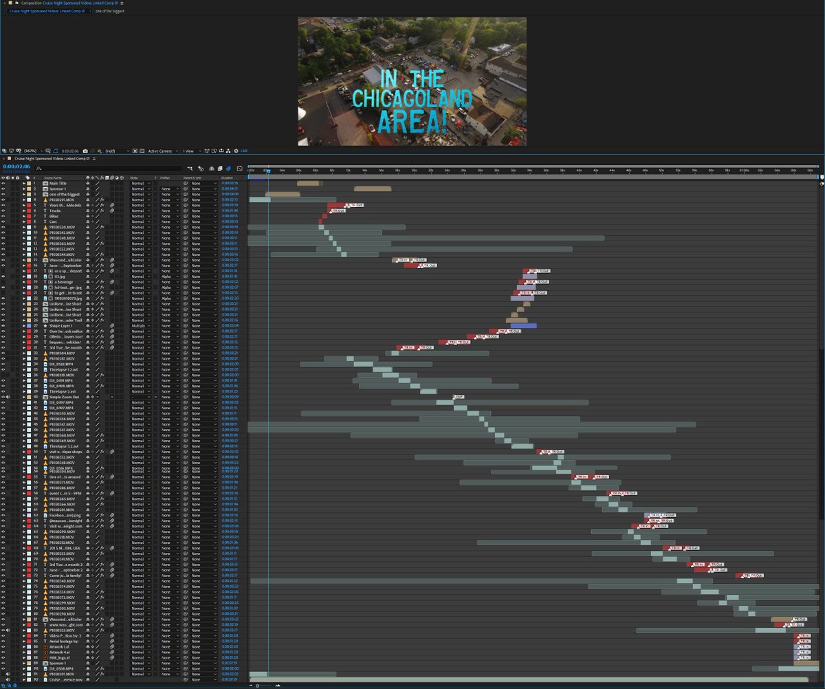Click the region of interest icon
This screenshot has width=825, height=689.
pos(135,151)
